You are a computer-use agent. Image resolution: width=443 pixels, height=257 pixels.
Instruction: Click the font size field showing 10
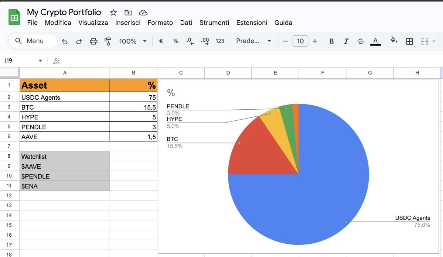tap(300, 41)
